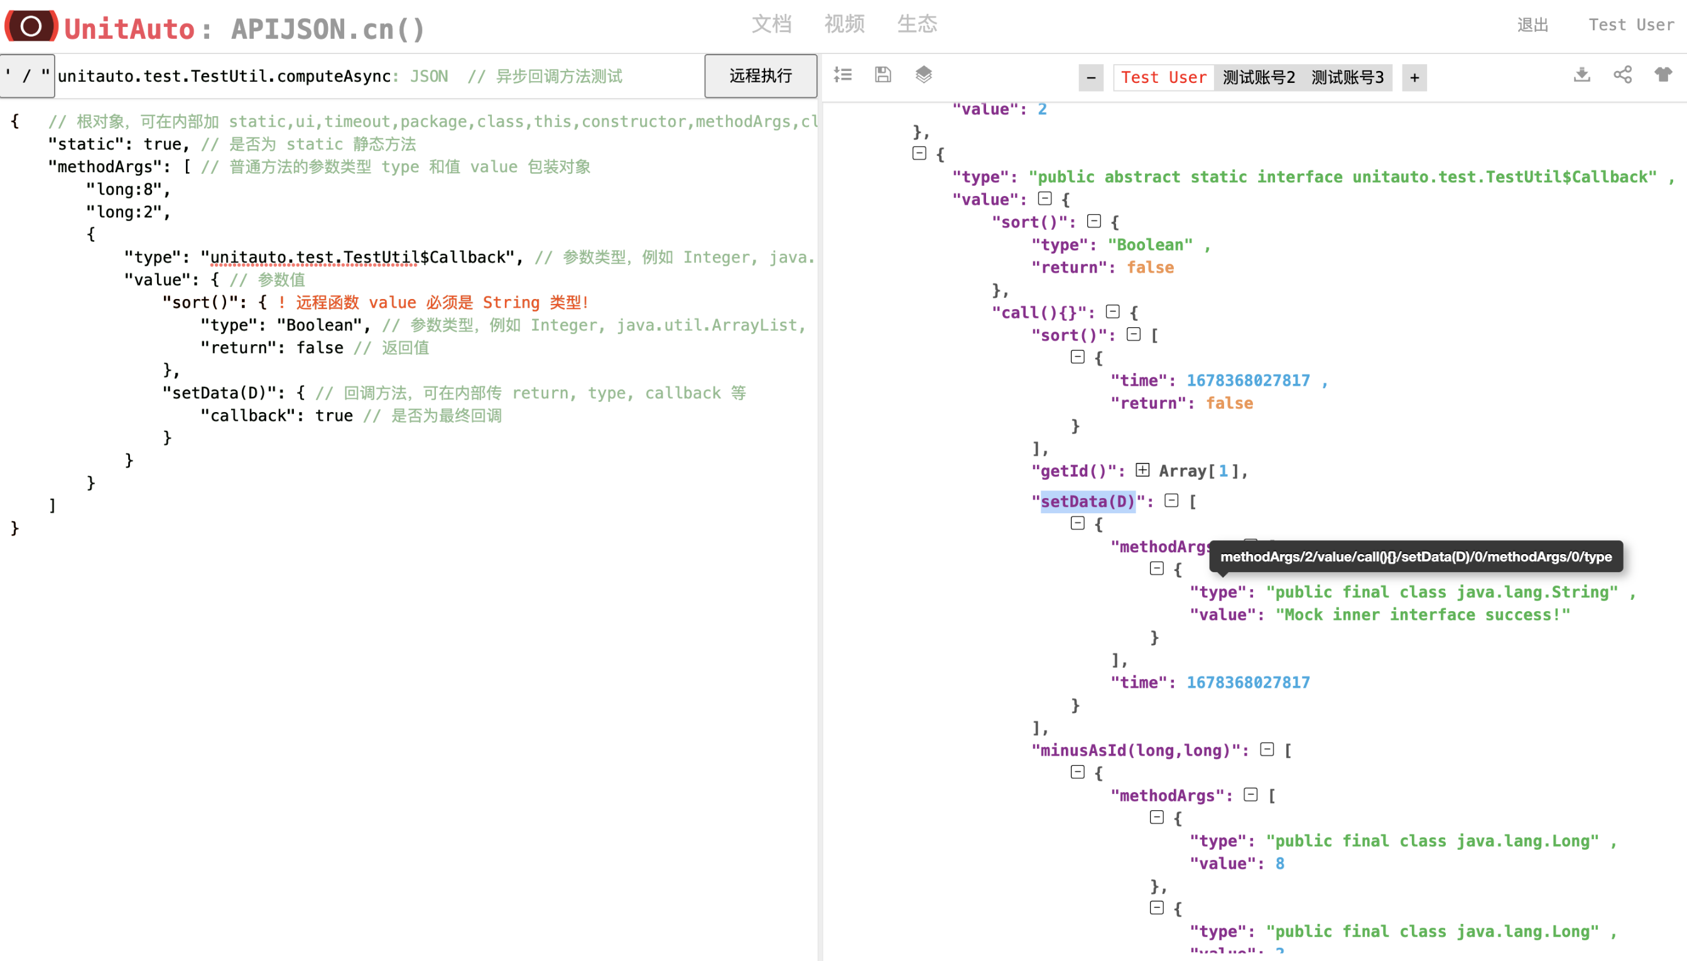Image resolution: width=1687 pixels, height=961 pixels.
Task: Click the minus icon left of Test User
Action: tap(1090, 78)
